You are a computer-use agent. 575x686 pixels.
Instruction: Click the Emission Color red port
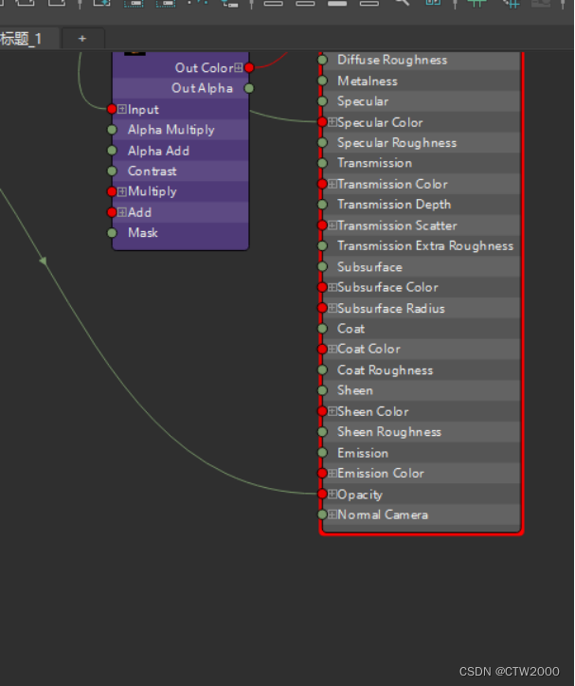point(323,474)
